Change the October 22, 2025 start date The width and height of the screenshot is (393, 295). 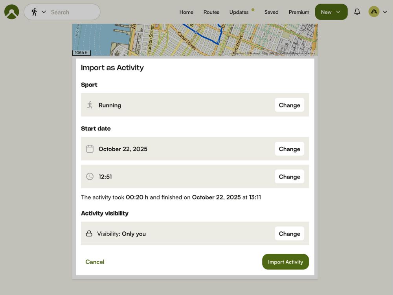click(x=289, y=149)
